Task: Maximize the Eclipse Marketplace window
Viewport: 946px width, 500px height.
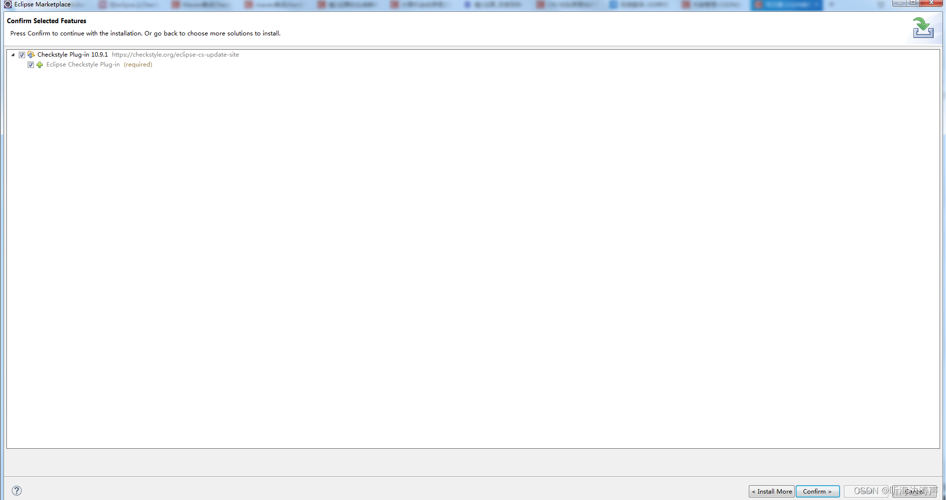Action: pyautogui.click(x=913, y=3)
